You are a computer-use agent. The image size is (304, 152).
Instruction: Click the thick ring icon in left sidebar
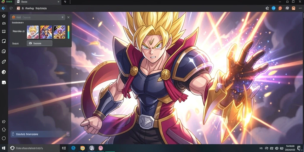tap(4, 72)
